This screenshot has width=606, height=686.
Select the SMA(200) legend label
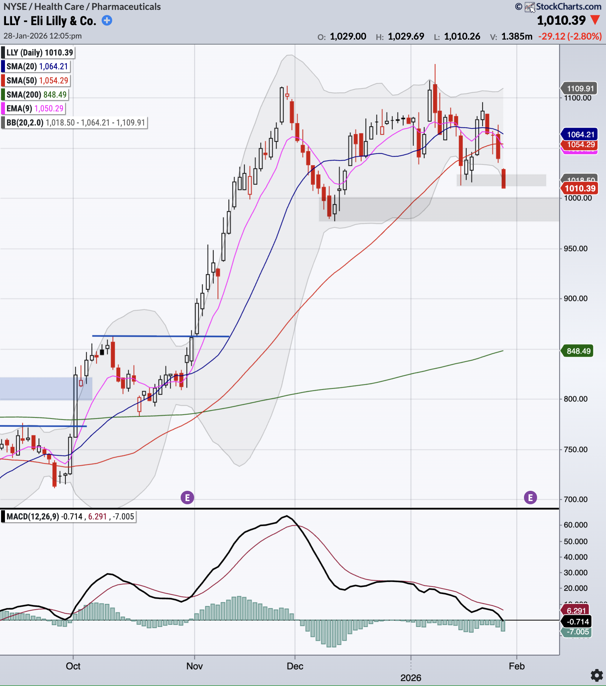tap(36, 95)
